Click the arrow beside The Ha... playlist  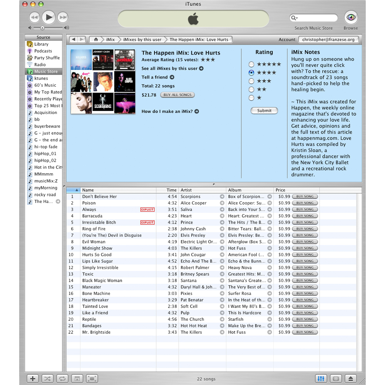pyautogui.click(x=58, y=202)
